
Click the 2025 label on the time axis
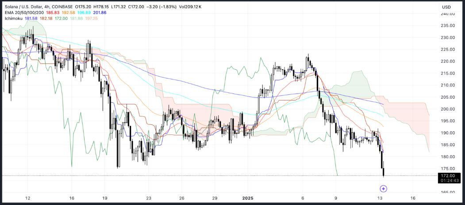[x=248, y=198]
